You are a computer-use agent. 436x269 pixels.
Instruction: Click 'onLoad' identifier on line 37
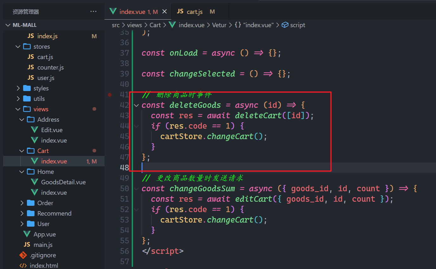point(184,53)
